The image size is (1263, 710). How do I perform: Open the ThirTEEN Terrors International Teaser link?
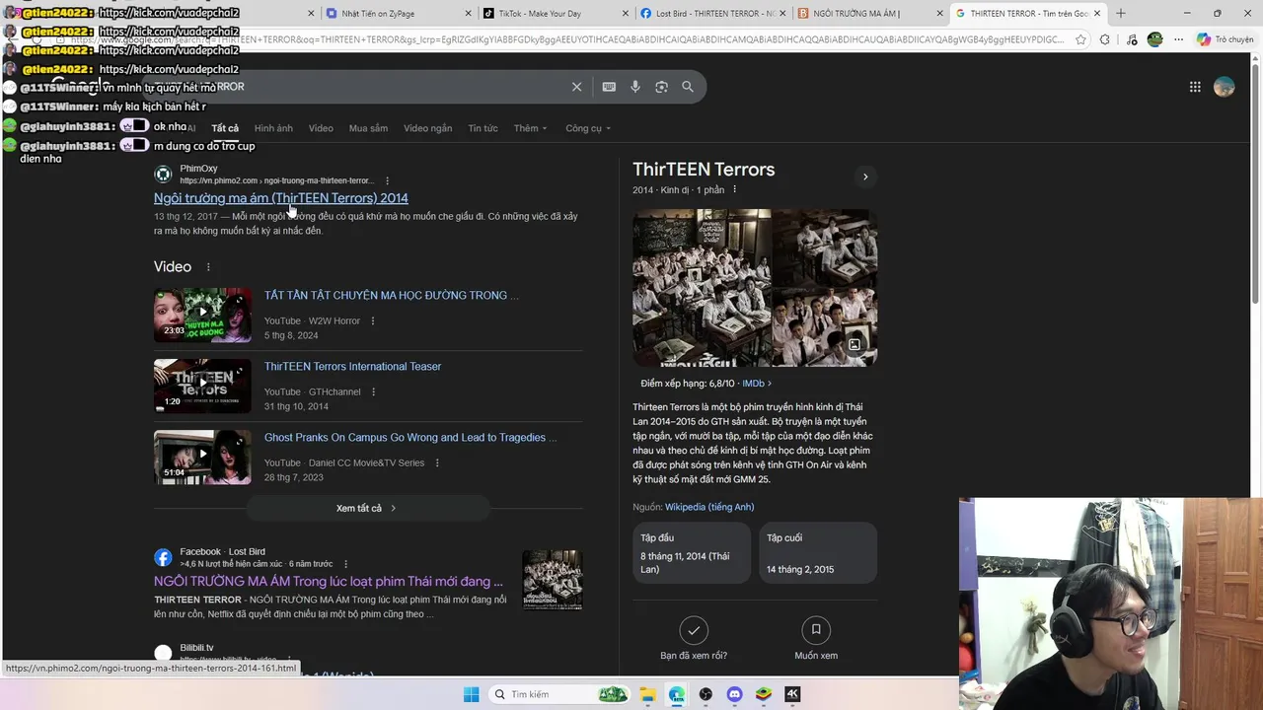pos(352,367)
